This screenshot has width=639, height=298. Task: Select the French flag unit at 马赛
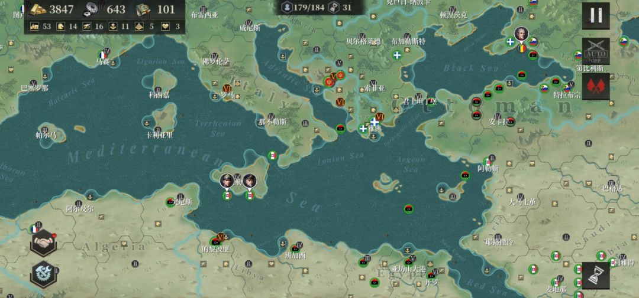coord(103,55)
